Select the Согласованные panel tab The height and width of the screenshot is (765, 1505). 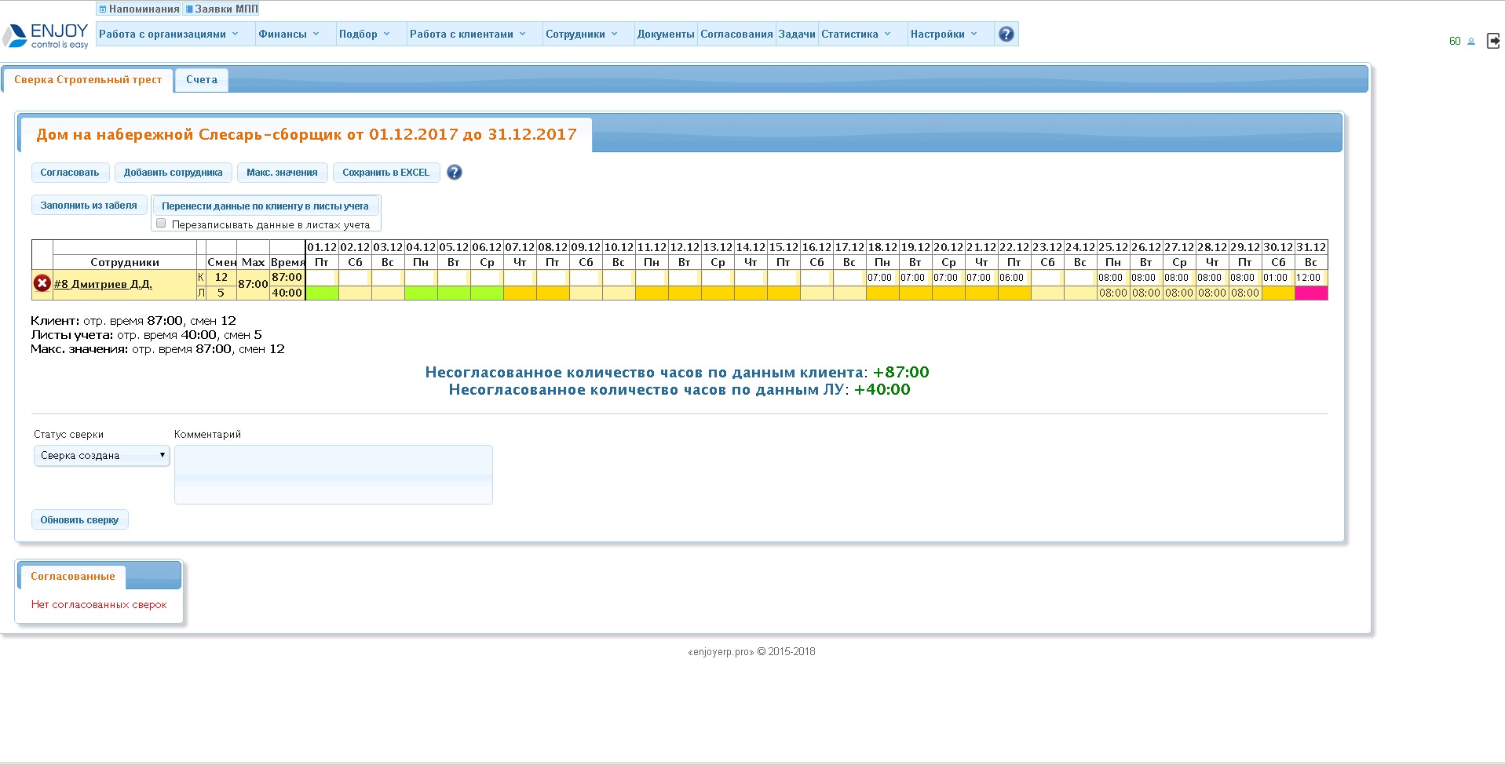(73, 577)
